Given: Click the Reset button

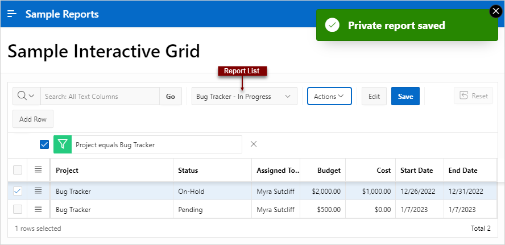Looking at the screenshot, I should (473, 95).
